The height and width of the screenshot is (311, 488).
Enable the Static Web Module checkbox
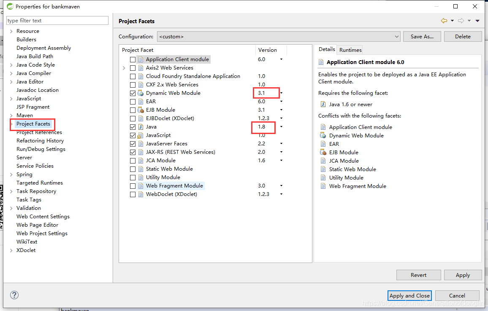click(x=133, y=169)
